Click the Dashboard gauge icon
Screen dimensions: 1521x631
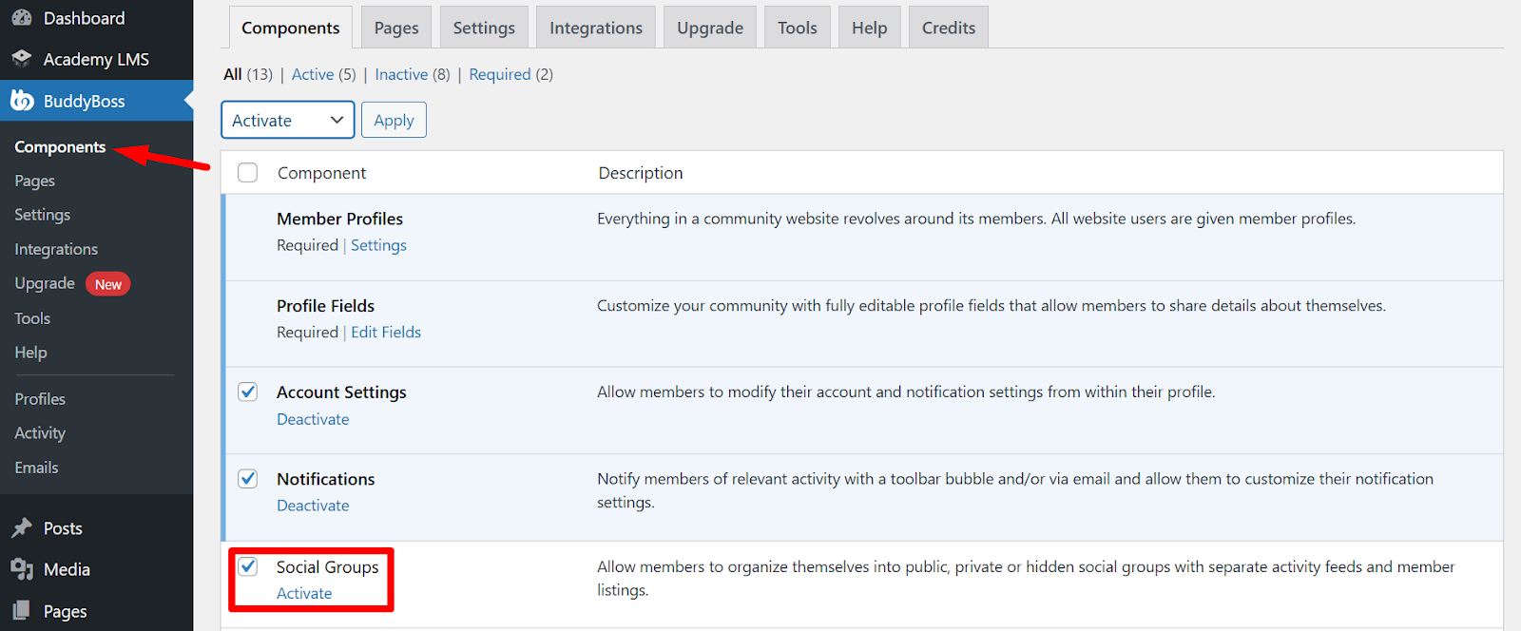tap(22, 18)
